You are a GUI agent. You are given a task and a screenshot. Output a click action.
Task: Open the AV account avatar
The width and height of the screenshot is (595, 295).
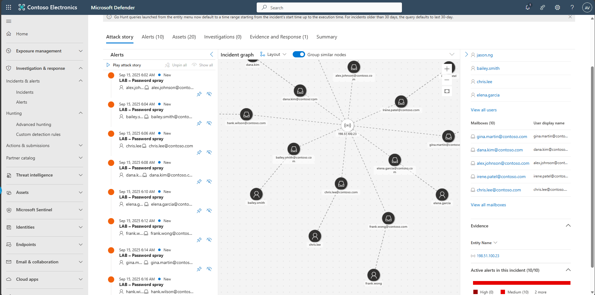click(x=587, y=8)
